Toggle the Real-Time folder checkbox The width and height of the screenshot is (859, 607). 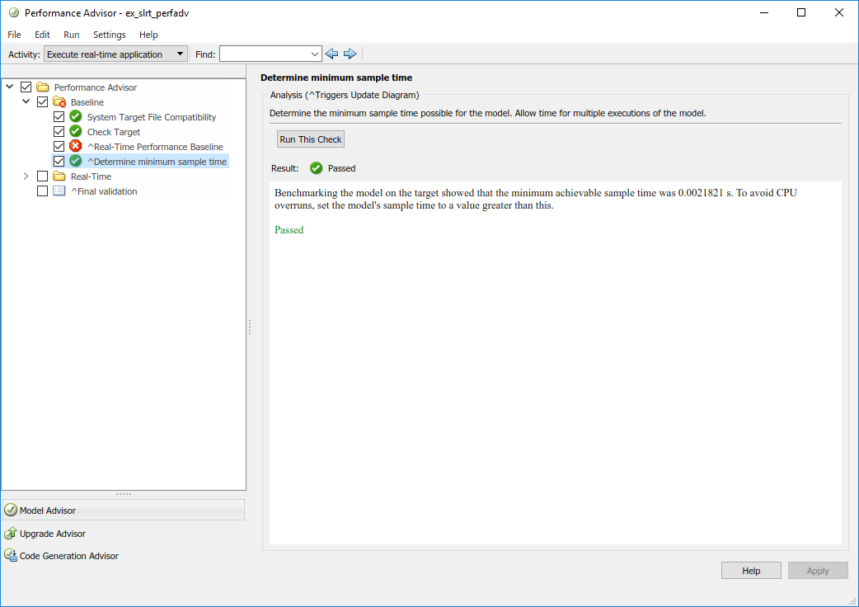click(x=43, y=176)
